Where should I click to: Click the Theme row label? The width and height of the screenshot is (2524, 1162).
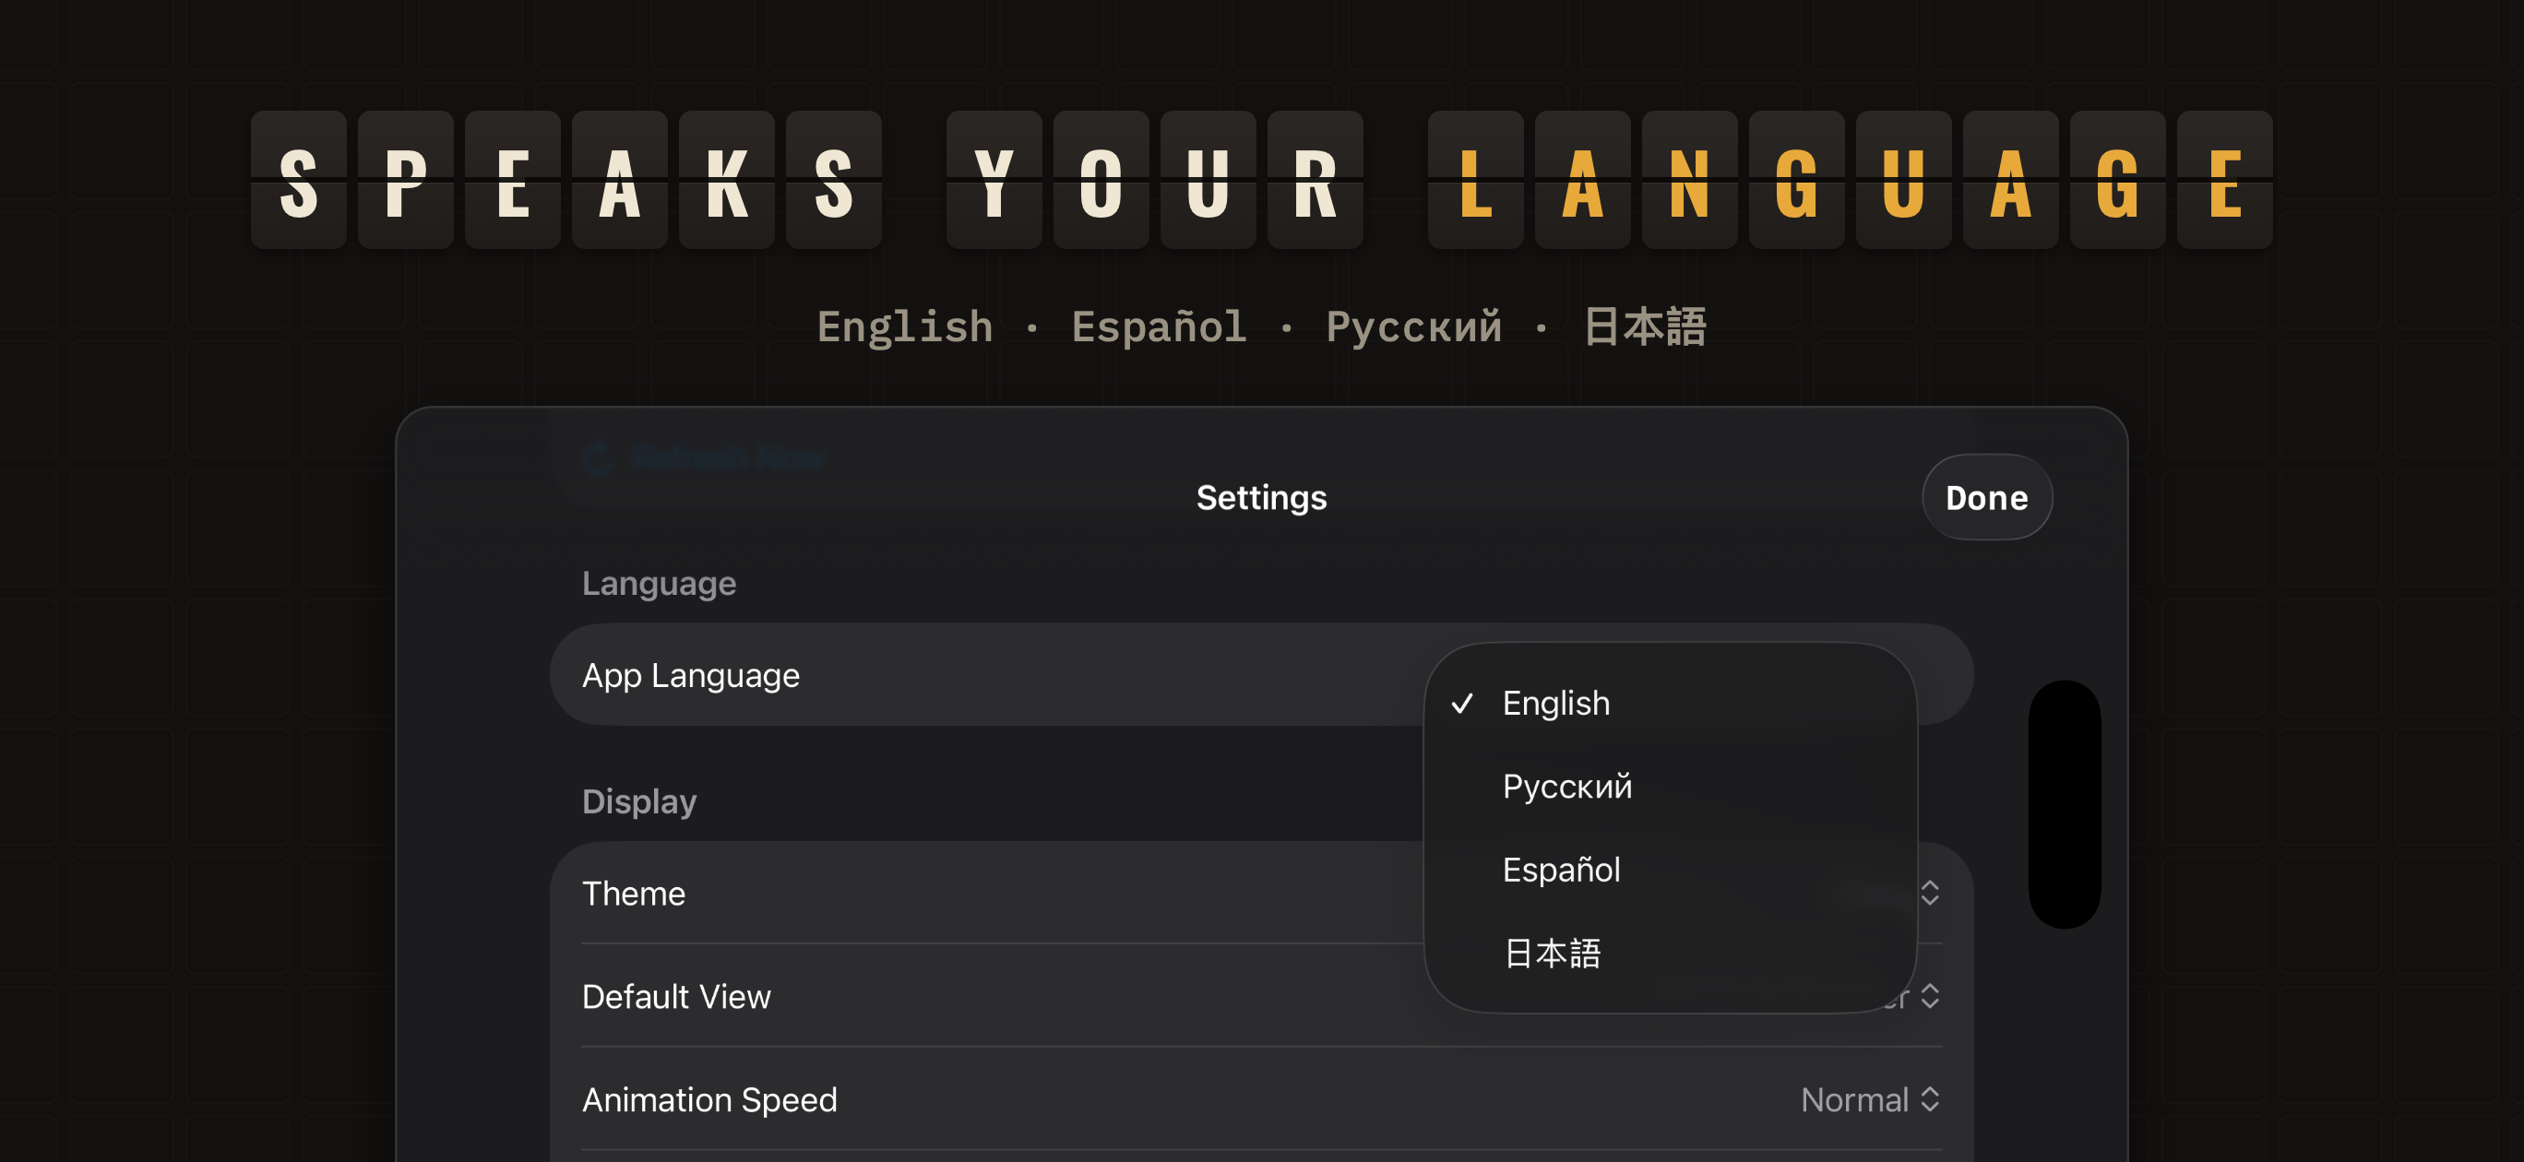coord(633,893)
